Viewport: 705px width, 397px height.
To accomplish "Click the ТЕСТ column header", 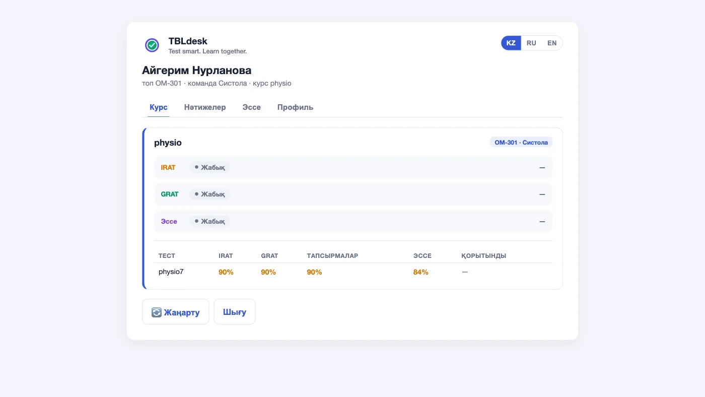I will (x=167, y=256).
